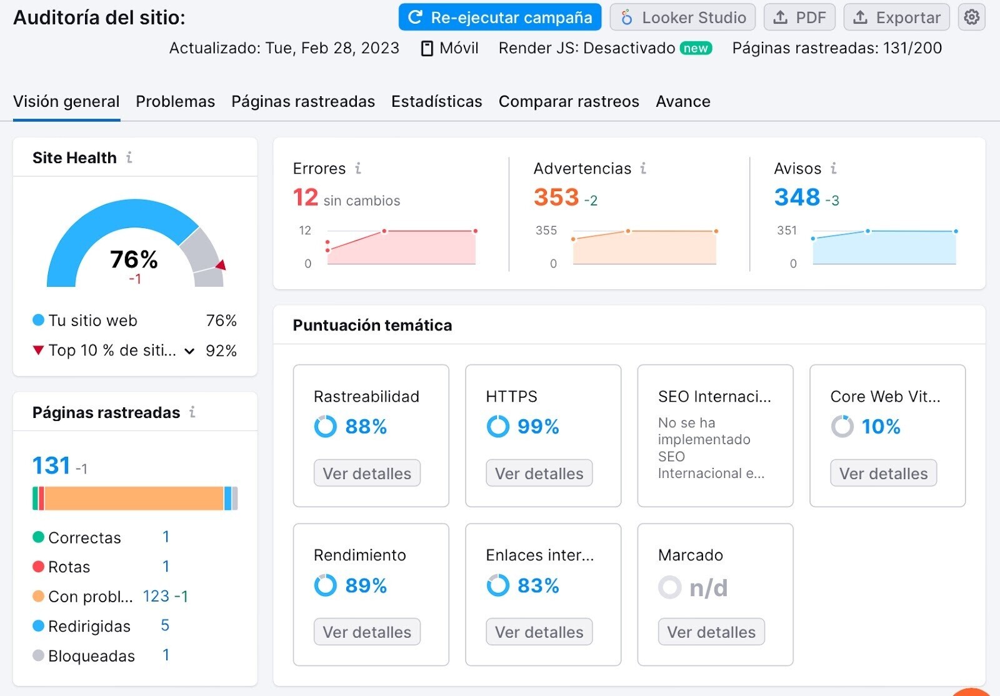This screenshot has height=696, width=1000.
Task: Toggle the Redirigidas legend item
Action: 89,625
